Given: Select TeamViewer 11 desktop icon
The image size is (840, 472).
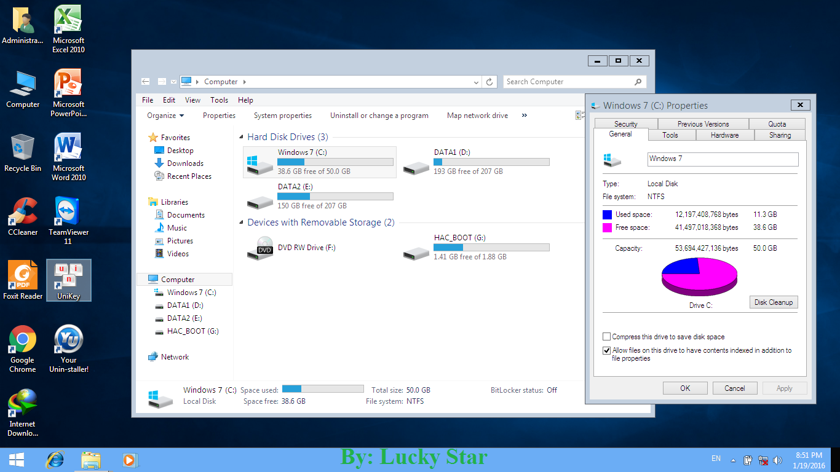Looking at the screenshot, I should (x=68, y=221).
